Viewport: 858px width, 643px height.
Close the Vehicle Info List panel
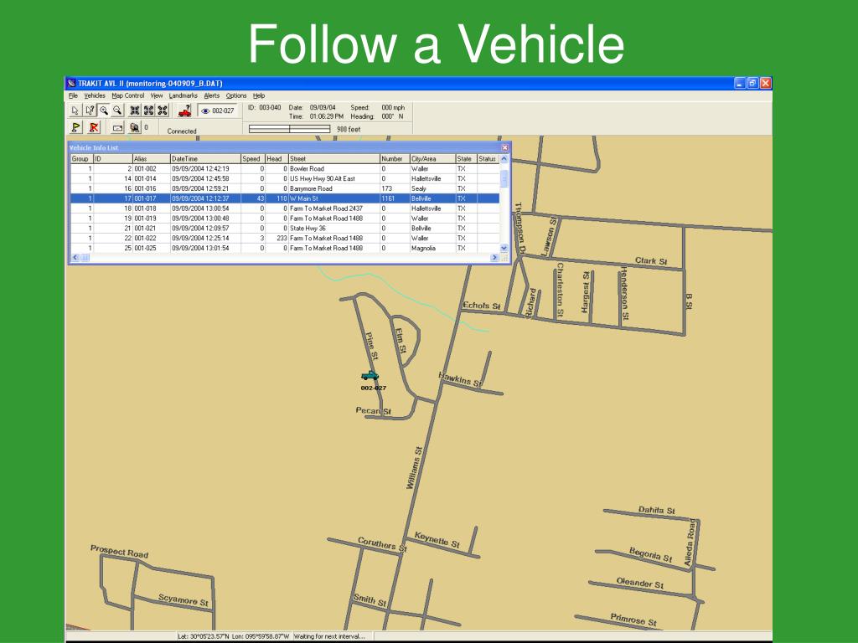click(x=504, y=147)
